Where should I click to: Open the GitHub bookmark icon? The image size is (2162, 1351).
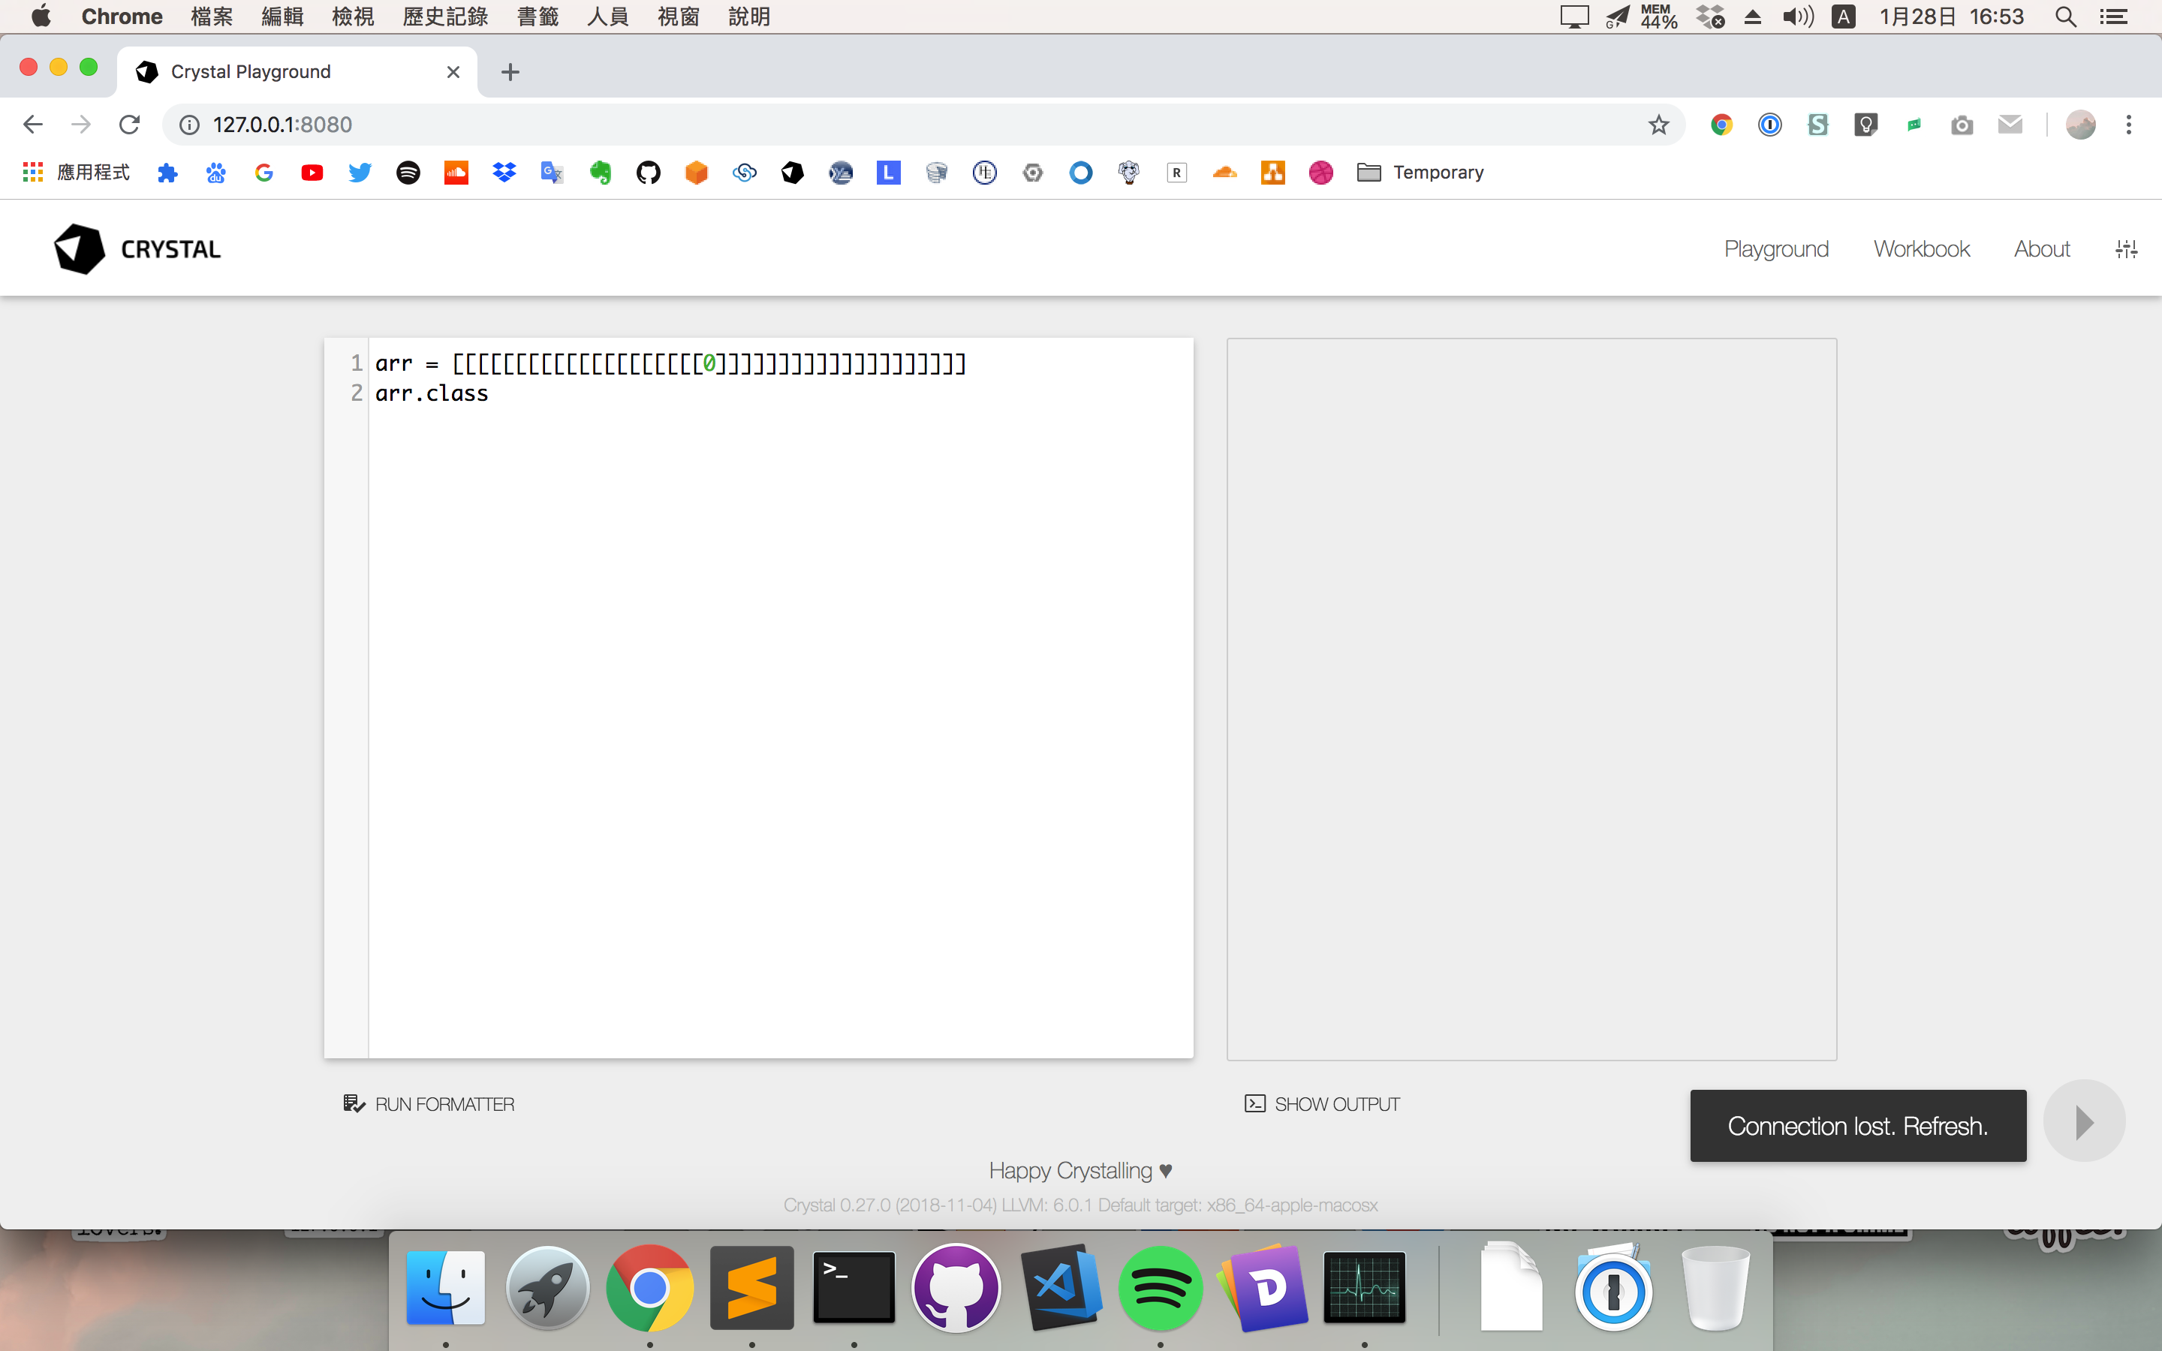click(649, 173)
